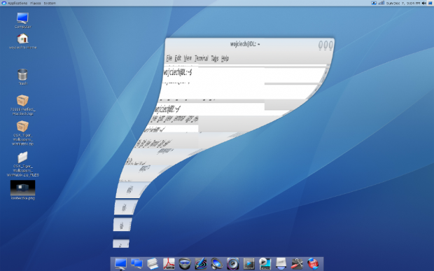Click the volume speaker icon in top panel
Screen dimensions: 434x271
point(424,3)
